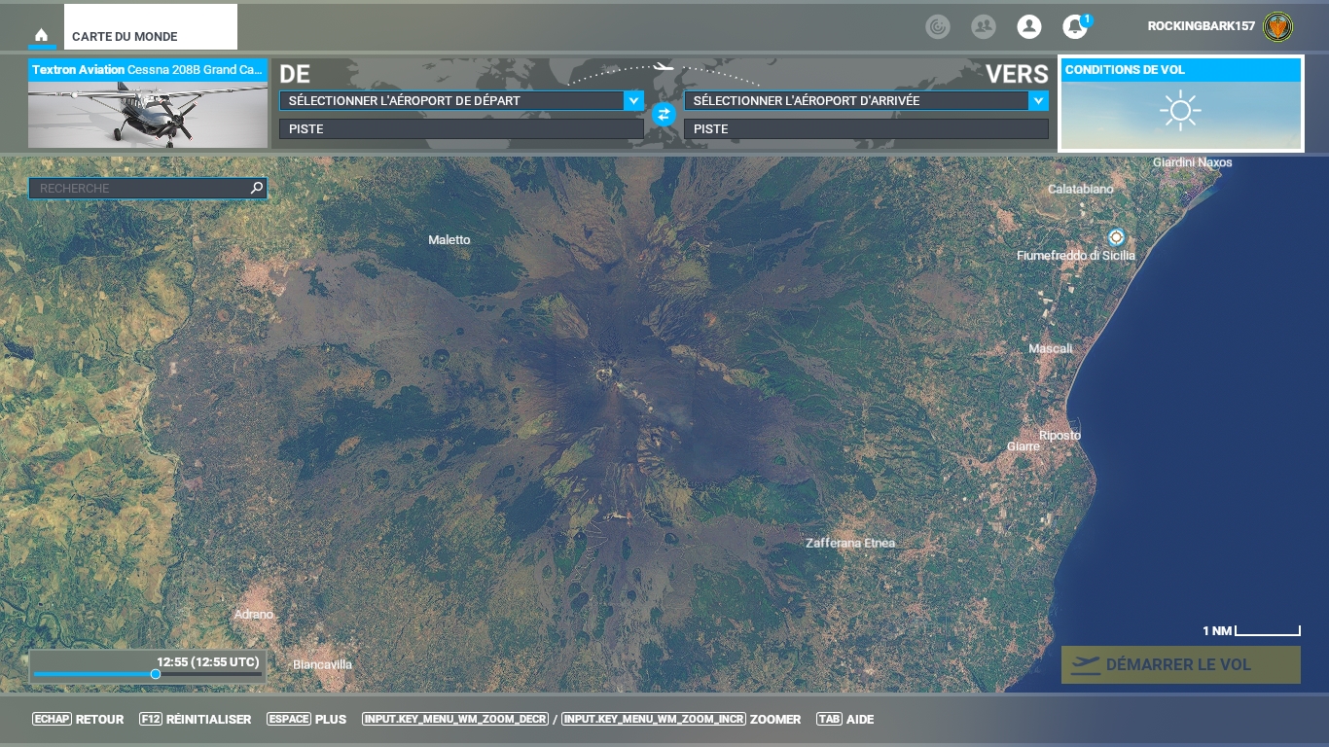Open the achievements spiral icon
The width and height of the screenshot is (1329, 747).
(938, 27)
